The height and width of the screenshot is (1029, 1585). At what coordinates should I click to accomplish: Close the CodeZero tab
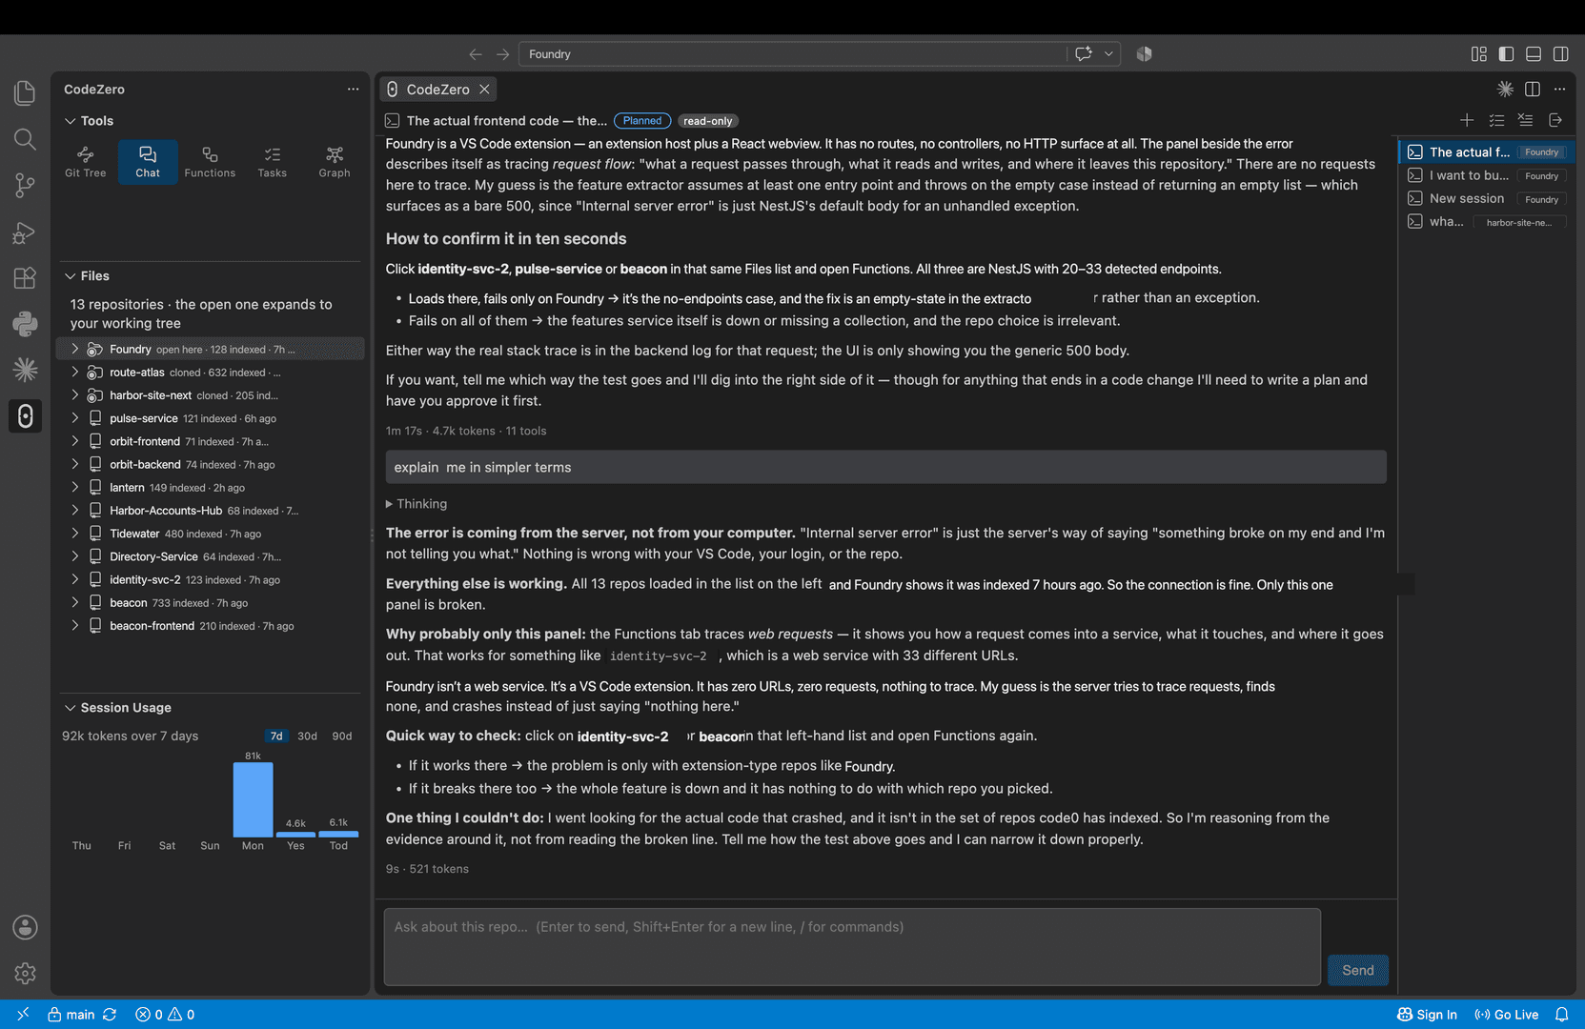pyautogui.click(x=484, y=89)
